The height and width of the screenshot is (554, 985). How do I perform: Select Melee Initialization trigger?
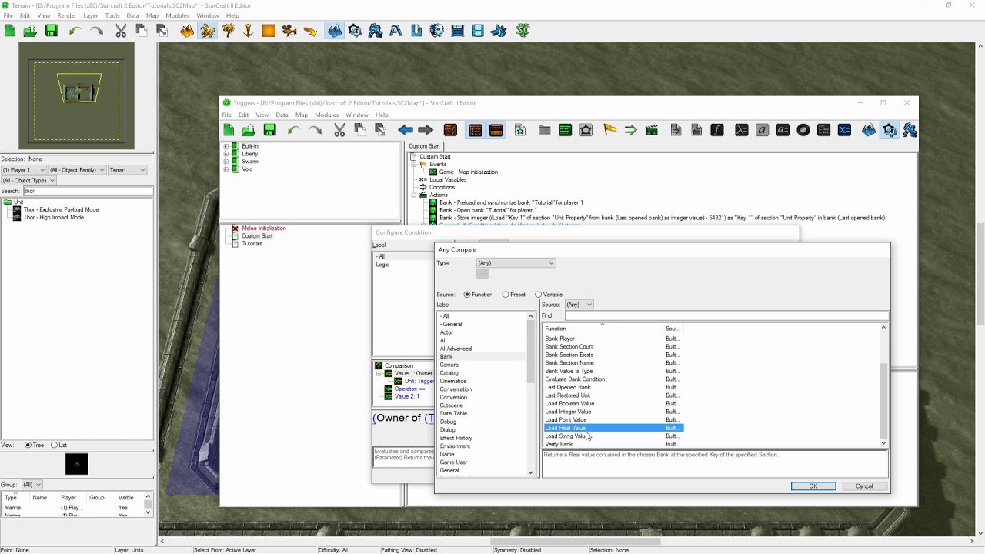264,229
